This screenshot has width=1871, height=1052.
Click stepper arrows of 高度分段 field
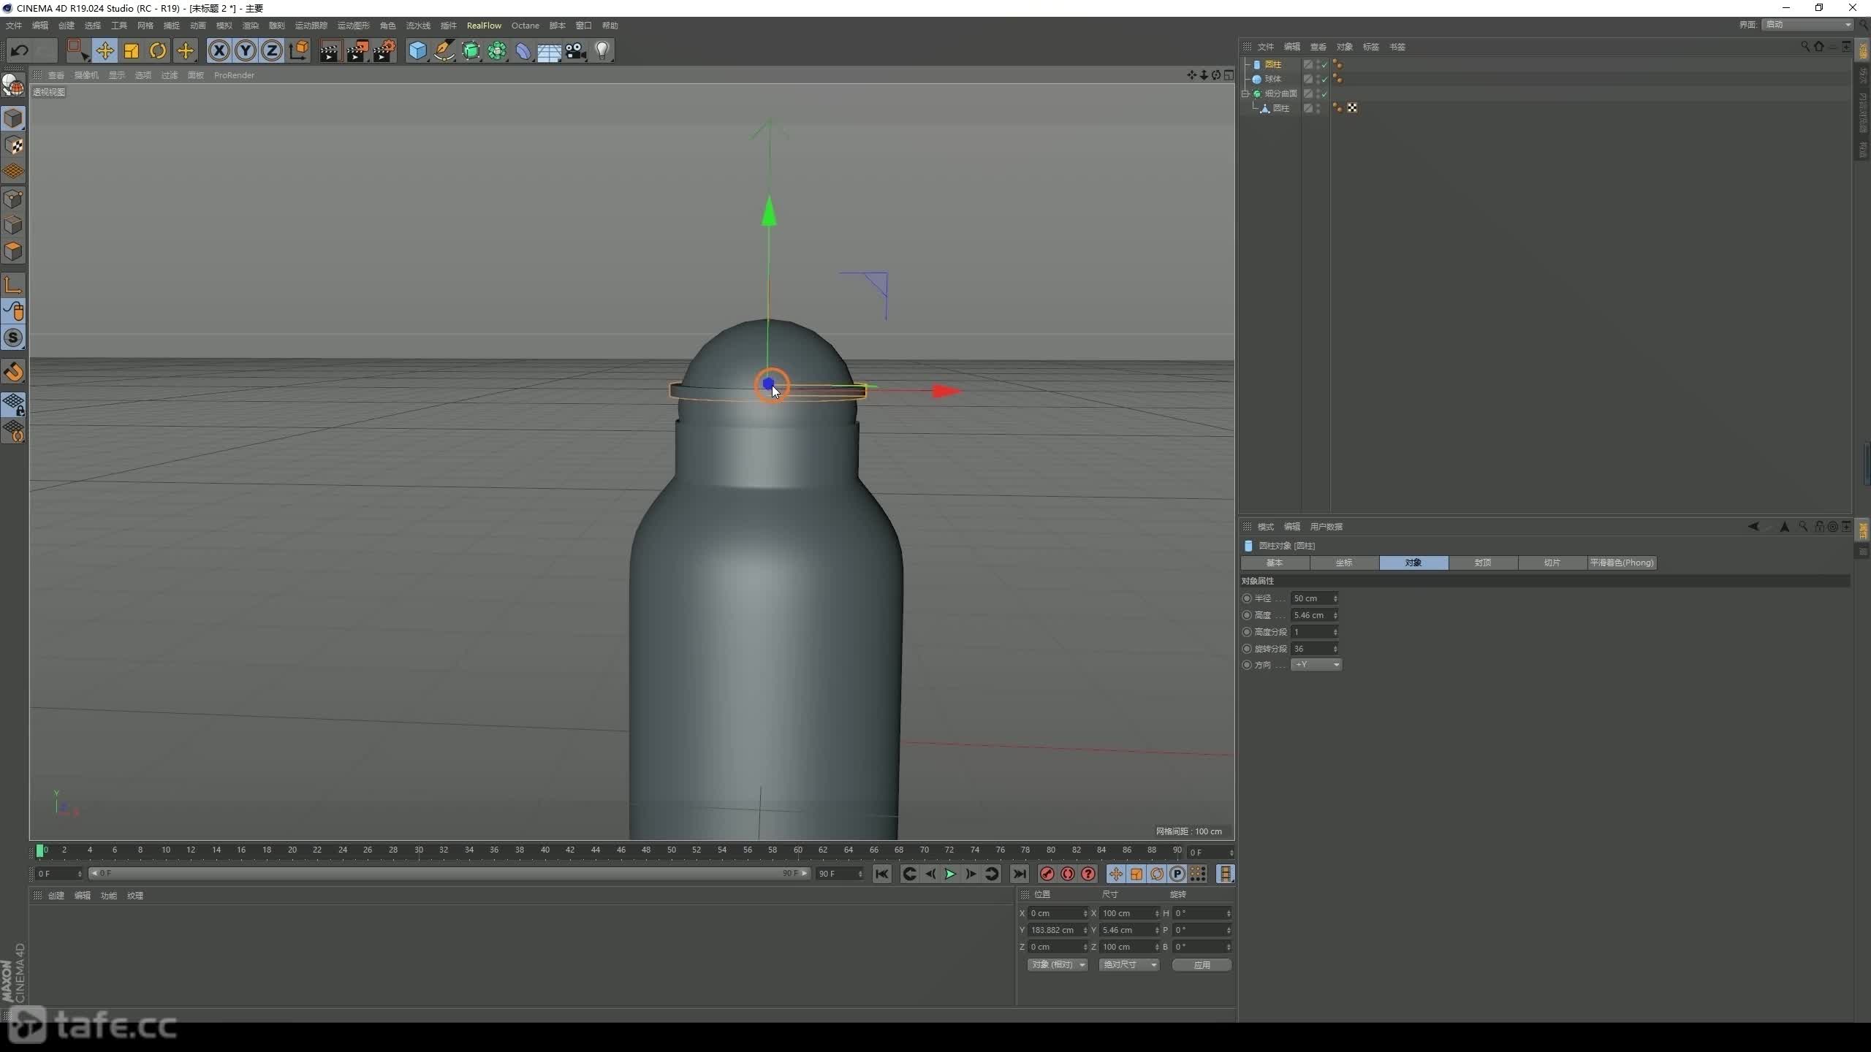coord(1335,632)
